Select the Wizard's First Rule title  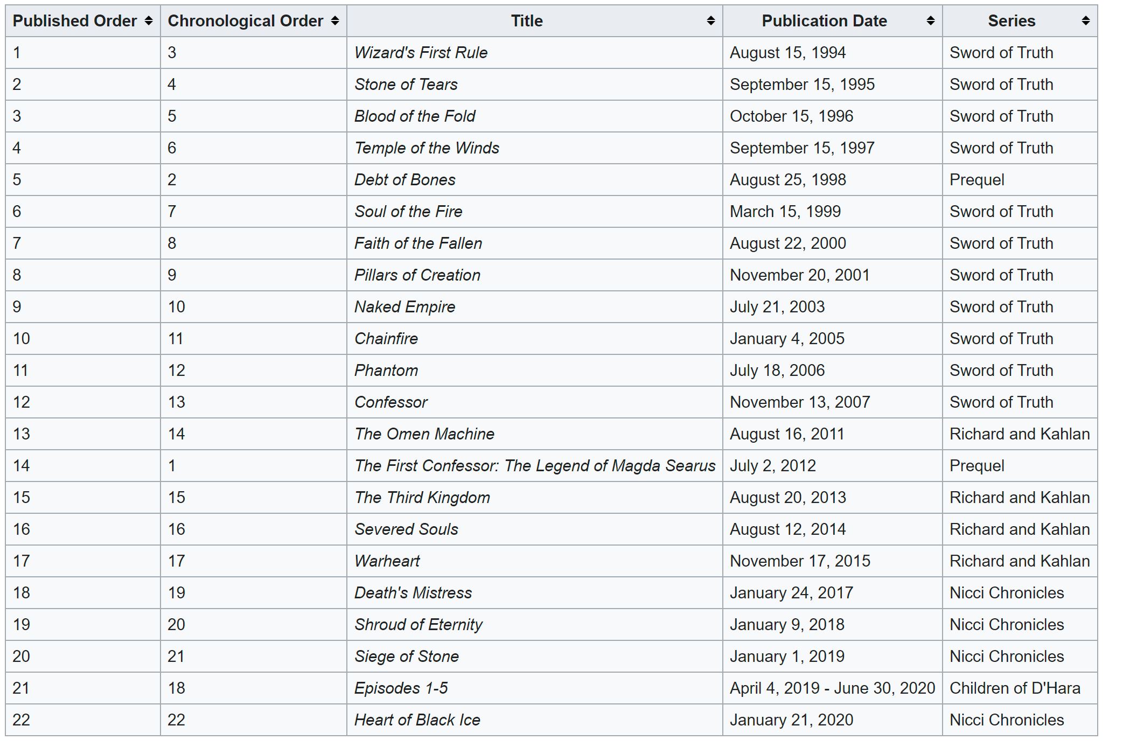coord(421,53)
